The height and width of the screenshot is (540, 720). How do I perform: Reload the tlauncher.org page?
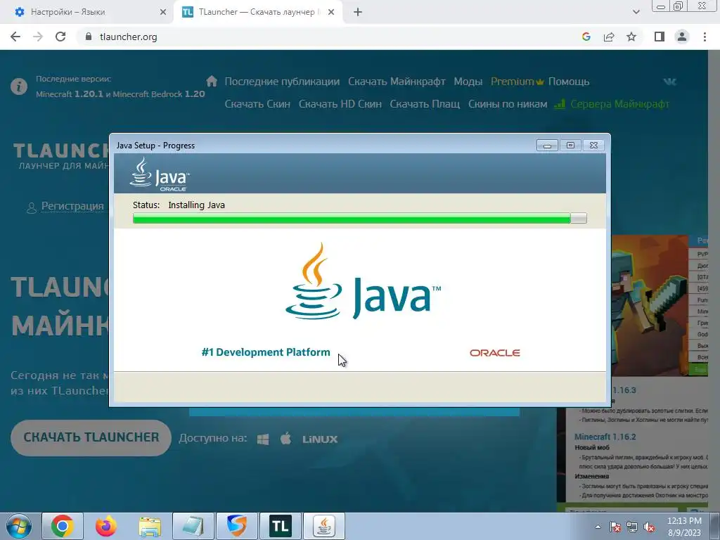60,37
